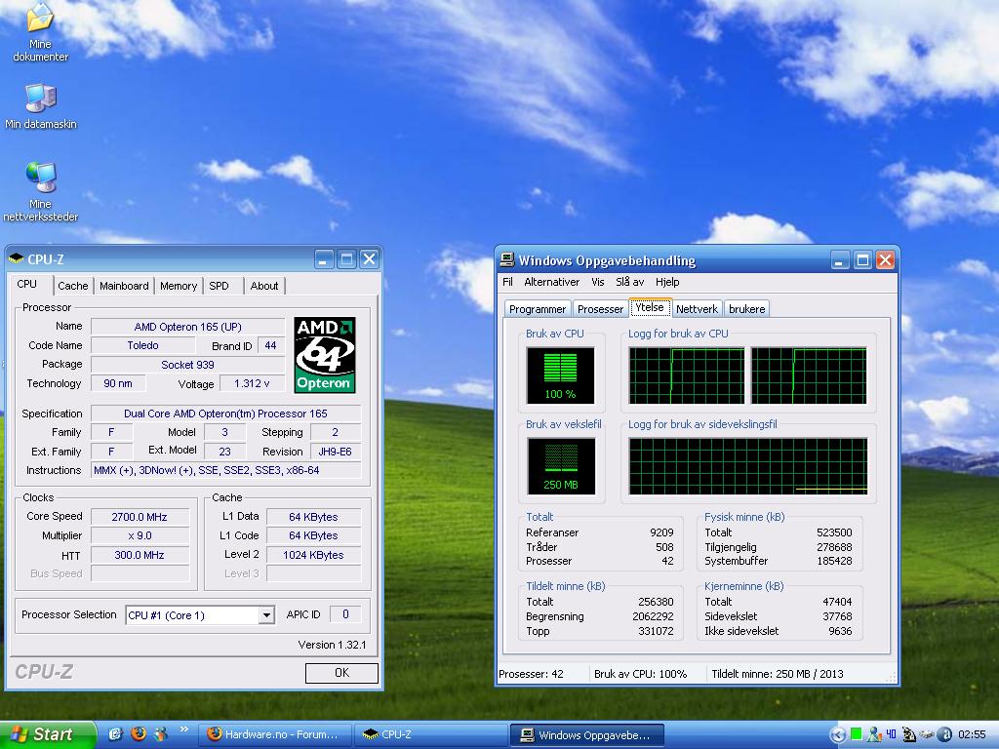Open the Slå av menu
This screenshot has width=999, height=749.
(x=629, y=282)
